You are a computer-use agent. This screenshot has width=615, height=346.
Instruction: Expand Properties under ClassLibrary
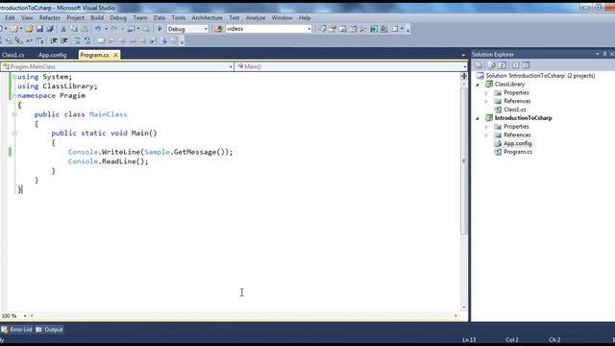tap(486, 93)
